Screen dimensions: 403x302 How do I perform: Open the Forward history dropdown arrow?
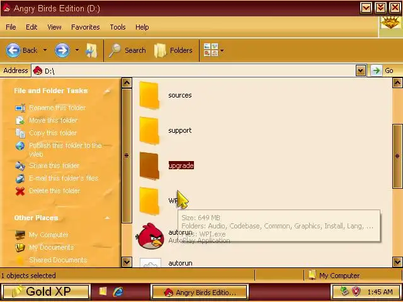pyautogui.click(x=77, y=50)
